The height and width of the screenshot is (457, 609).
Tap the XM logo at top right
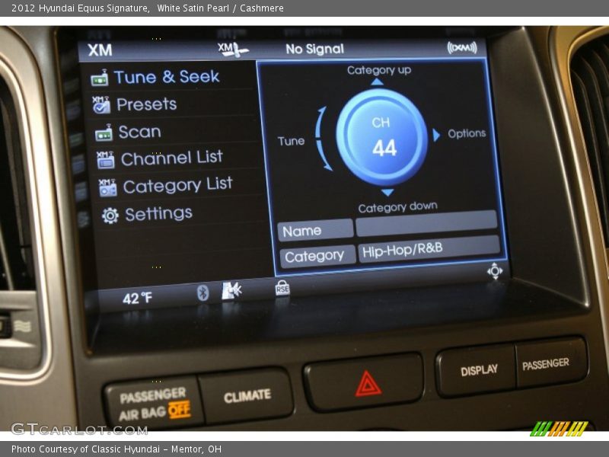click(x=462, y=48)
